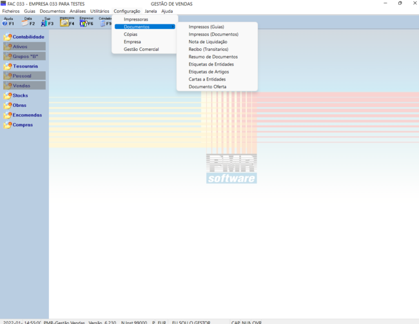The width and height of the screenshot is (419, 324).
Task: Click the EUR currency status text
Action: (162, 322)
